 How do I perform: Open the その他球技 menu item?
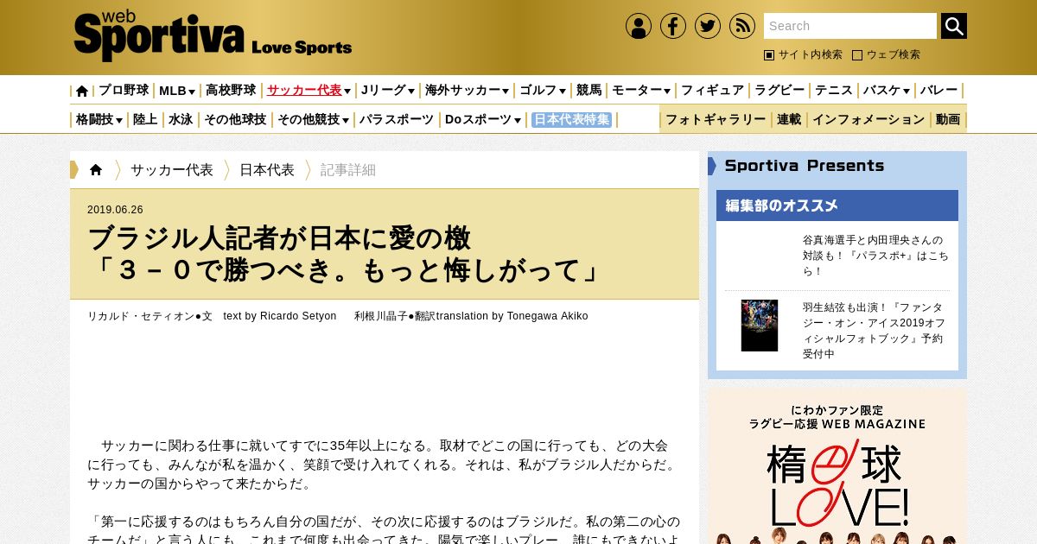pos(235,120)
